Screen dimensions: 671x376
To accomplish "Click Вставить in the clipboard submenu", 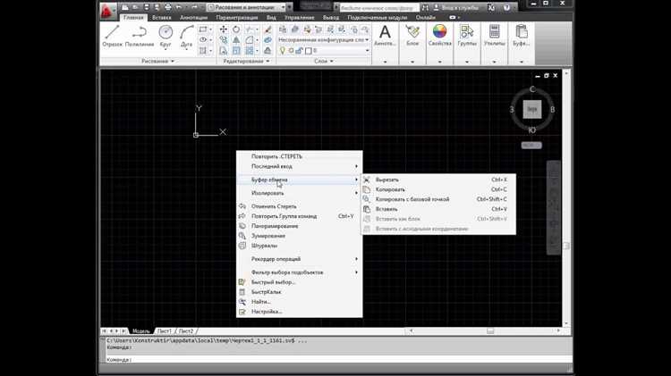I will 387,209.
